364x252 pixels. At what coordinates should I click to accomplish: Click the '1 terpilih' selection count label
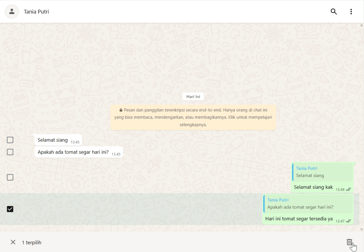point(32,242)
